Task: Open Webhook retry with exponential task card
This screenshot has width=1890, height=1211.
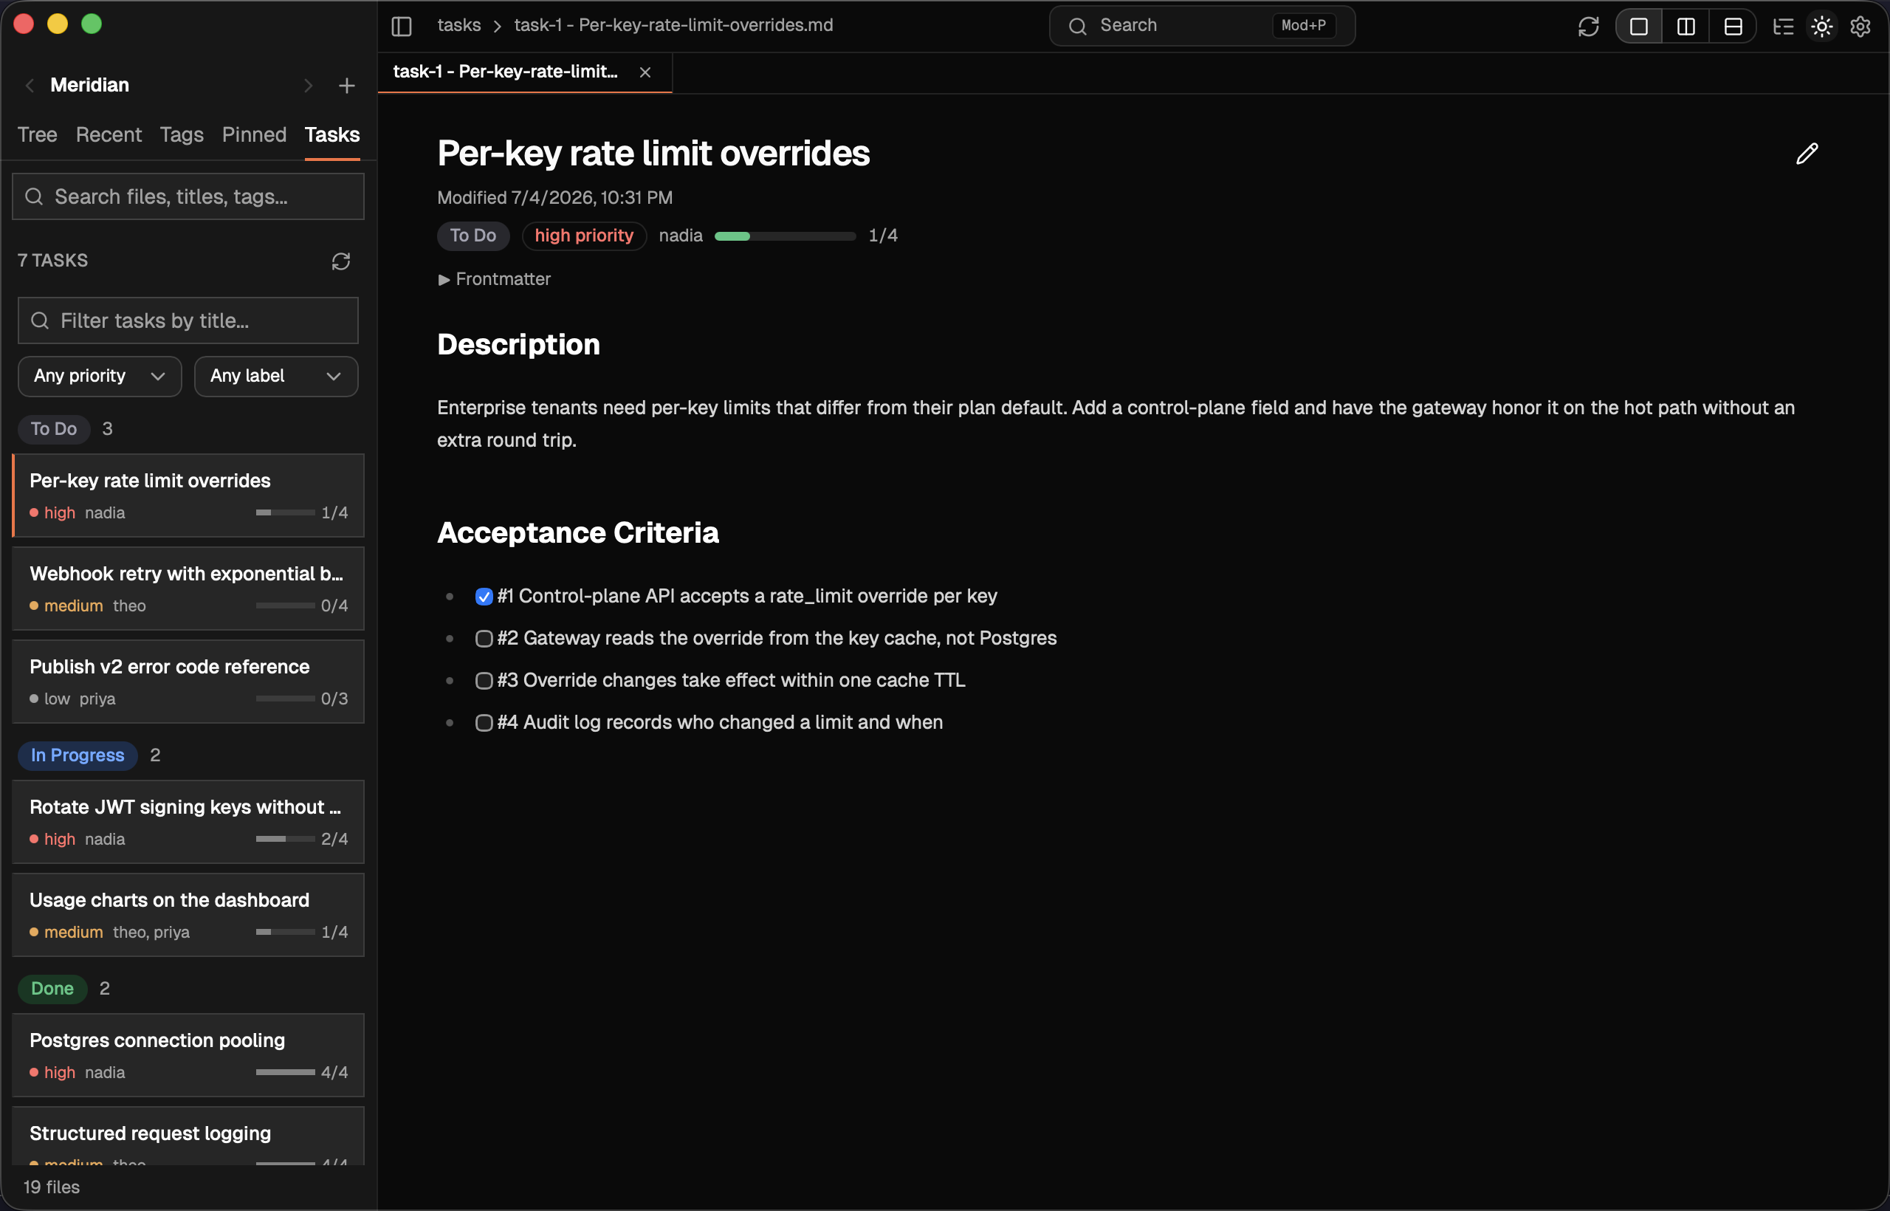Action: point(189,589)
